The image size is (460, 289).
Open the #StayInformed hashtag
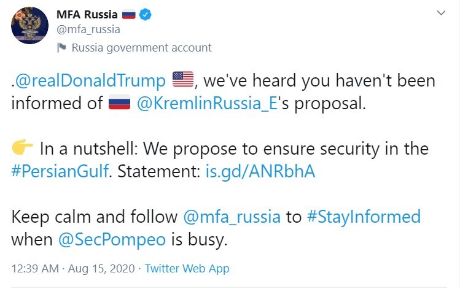(364, 217)
